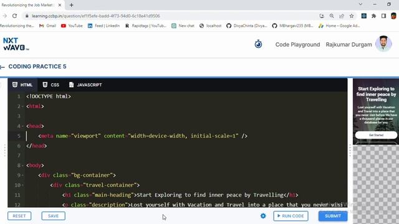Open the Revolutionizing the... bookmark
The width and height of the screenshot is (399, 224).
click(x=17, y=26)
